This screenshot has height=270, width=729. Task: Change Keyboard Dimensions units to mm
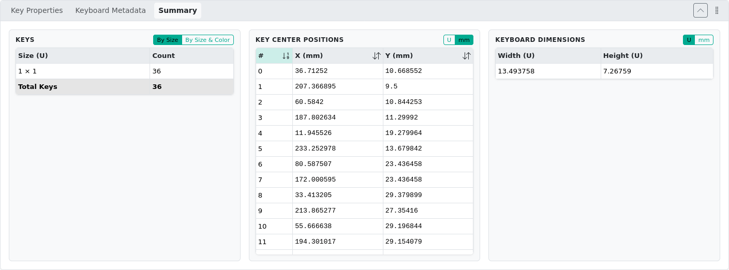coord(704,40)
